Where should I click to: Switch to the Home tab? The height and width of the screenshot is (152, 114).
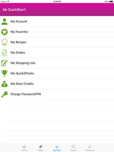(x=24, y=148)
